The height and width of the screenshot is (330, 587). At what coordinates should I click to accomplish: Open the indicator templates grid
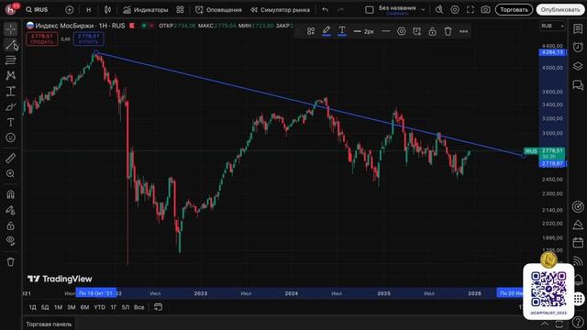point(180,10)
